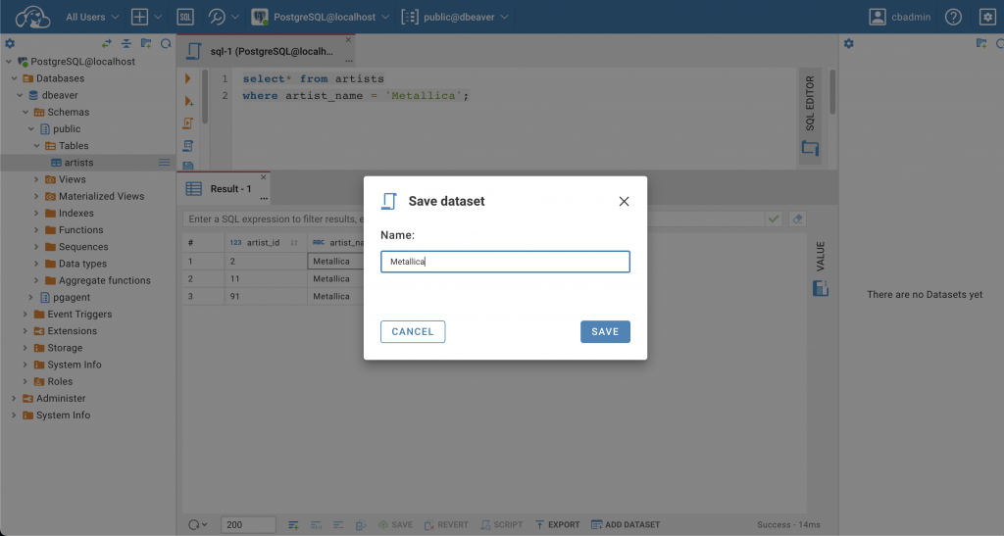Viewport: 1004px width, 536px height.
Task: Execute SQL statement play icon
Action: pyautogui.click(x=187, y=78)
